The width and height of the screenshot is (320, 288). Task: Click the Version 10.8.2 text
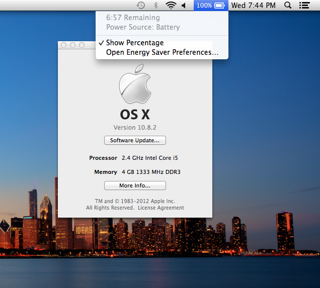click(x=135, y=128)
